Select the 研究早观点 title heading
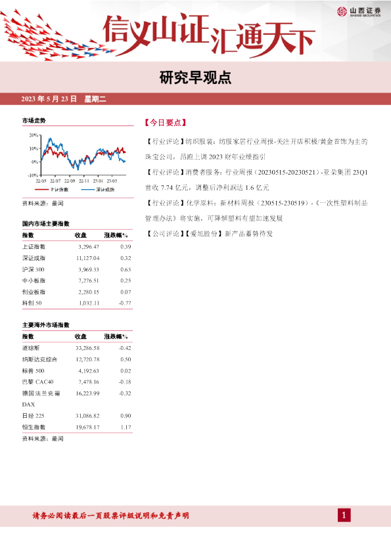This screenshot has height=553, width=391. pos(195,77)
